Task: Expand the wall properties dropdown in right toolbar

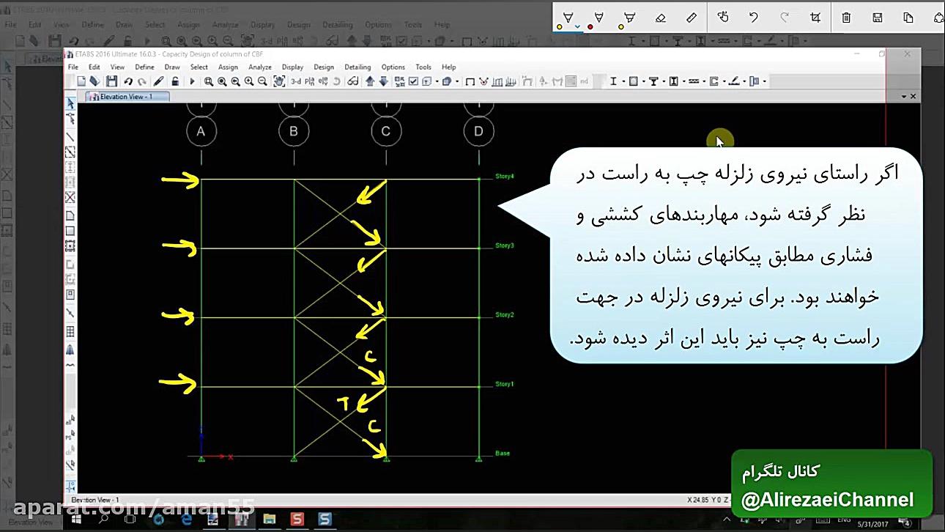Action: click(x=644, y=81)
